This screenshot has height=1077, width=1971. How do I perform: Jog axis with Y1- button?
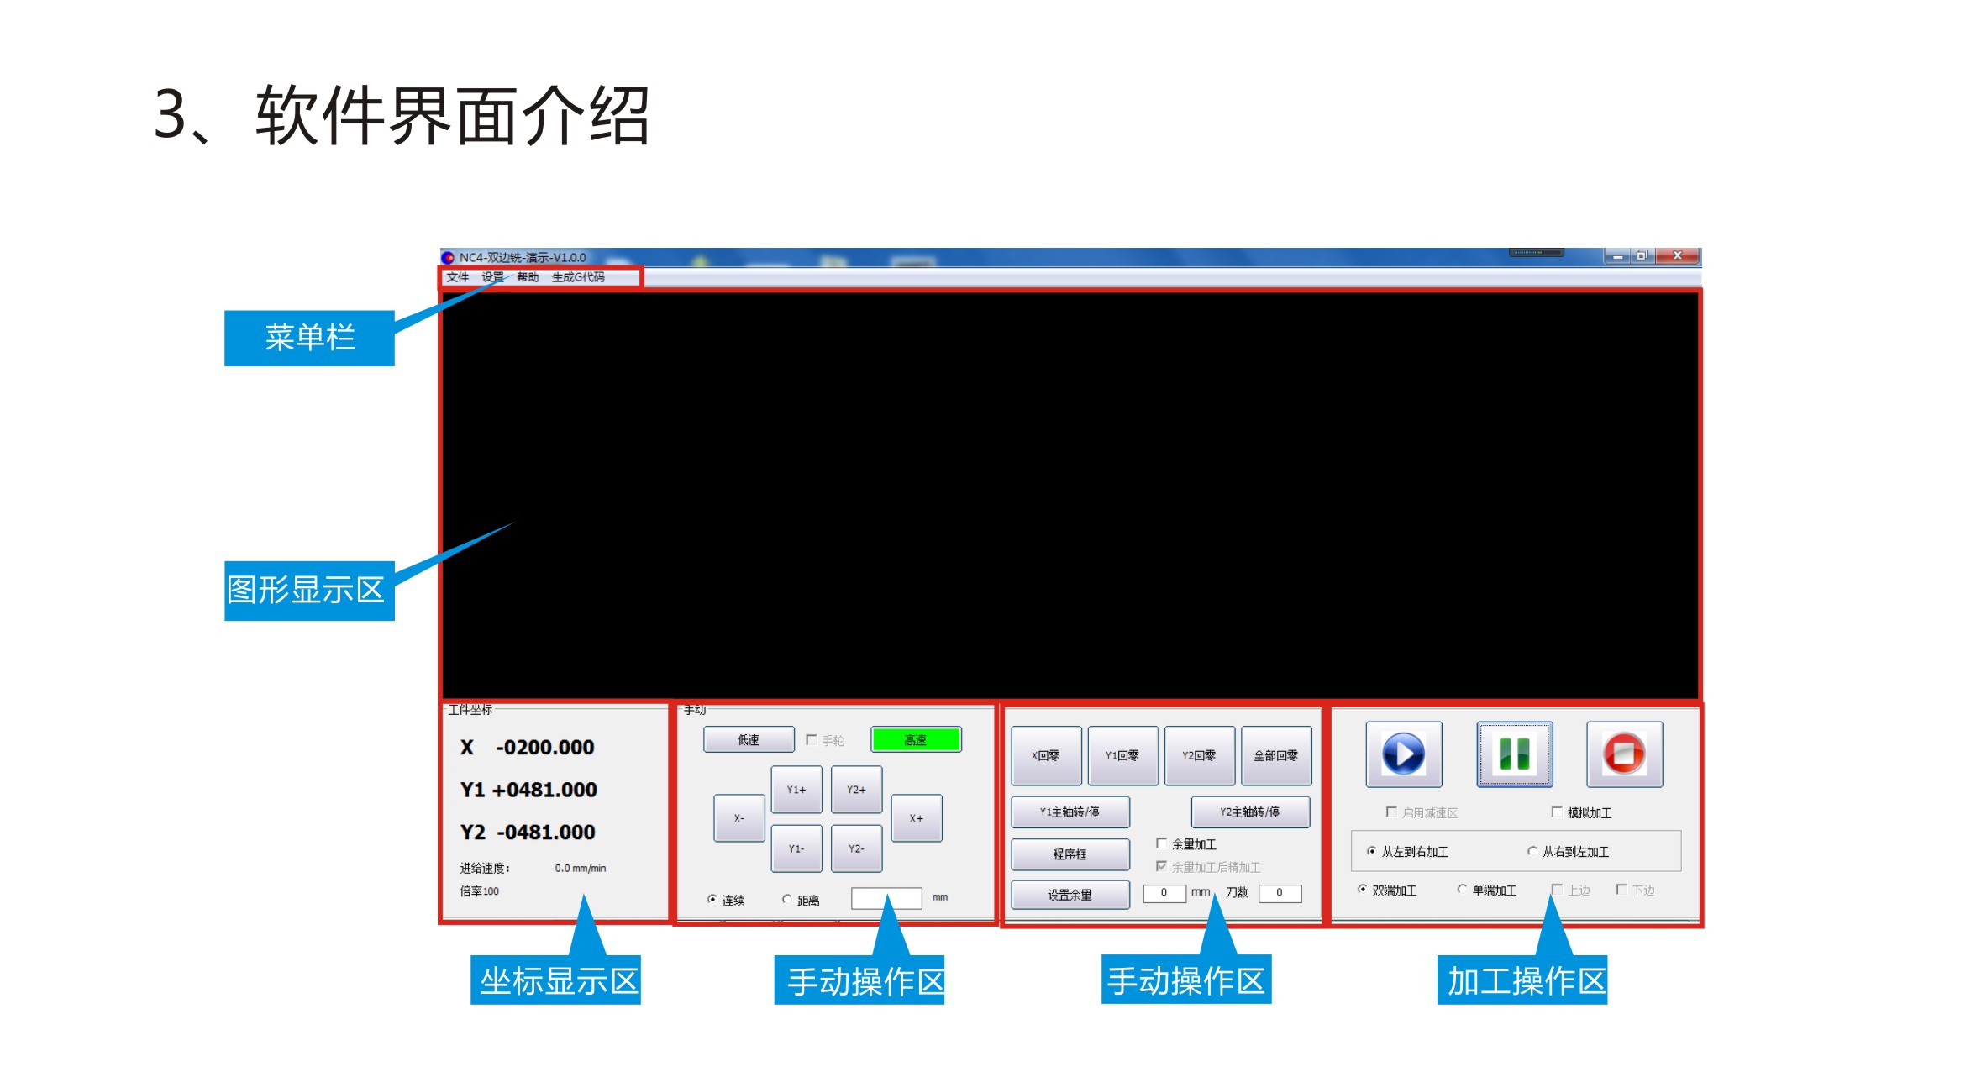point(796,848)
